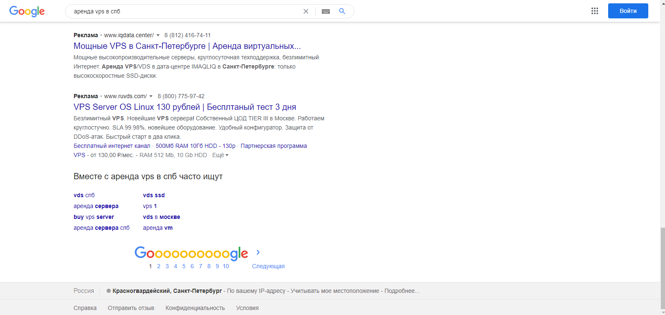The image size is (665, 315).
Task: Open 500Мб RAM 10Гб HDD - 130р sitelink
Action: pyautogui.click(x=196, y=146)
